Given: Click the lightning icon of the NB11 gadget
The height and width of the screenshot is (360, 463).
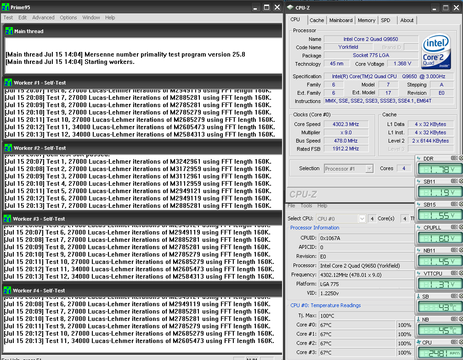Looking at the screenshot, I should coord(419,250).
